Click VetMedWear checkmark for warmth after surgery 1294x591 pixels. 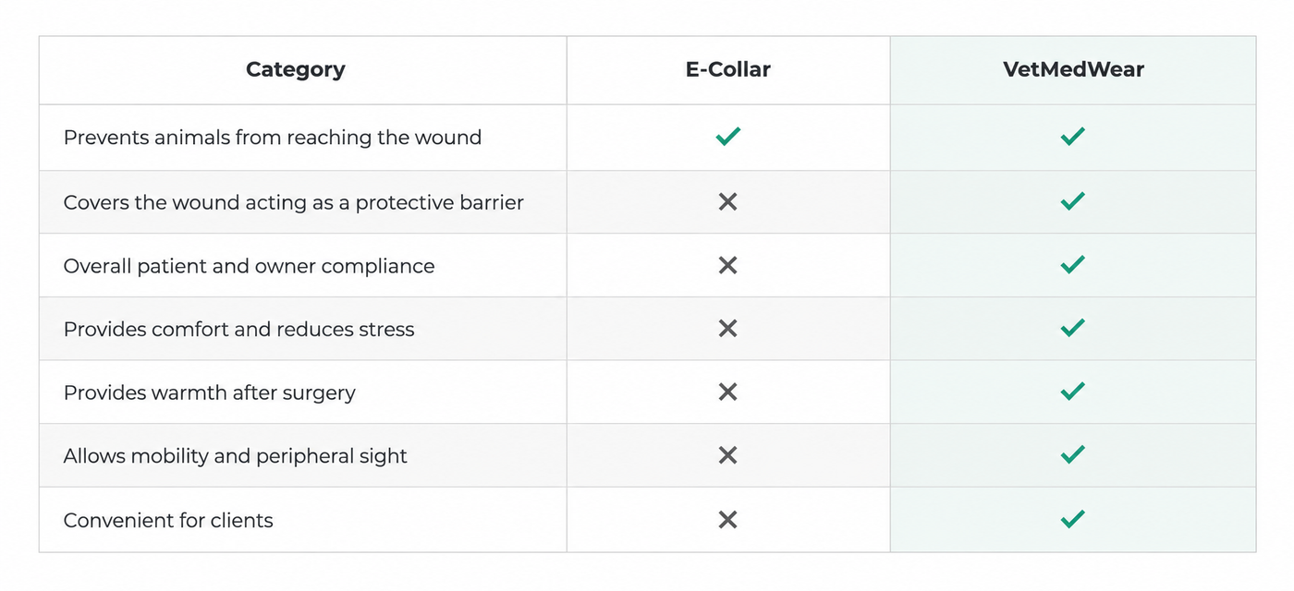1072,391
